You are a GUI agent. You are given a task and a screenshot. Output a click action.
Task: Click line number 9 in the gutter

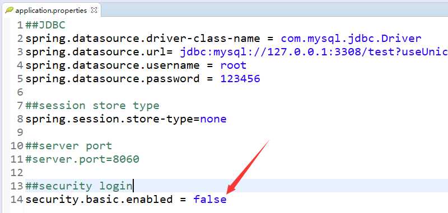tap(20, 132)
